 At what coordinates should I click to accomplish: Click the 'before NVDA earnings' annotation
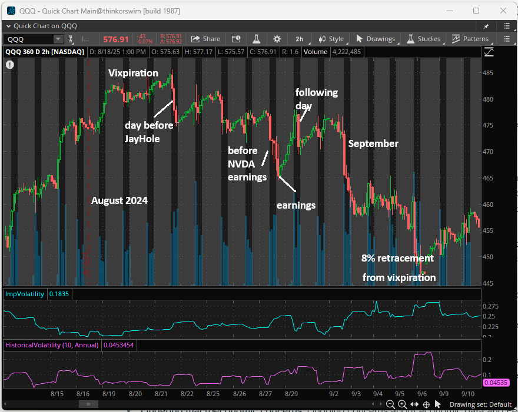click(x=247, y=164)
